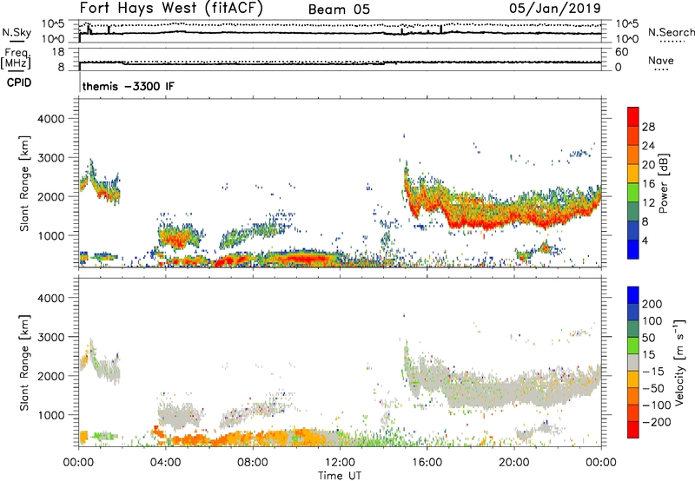Pick the light green Power segment between 12 and 16
The image size is (695, 481).
coord(633,192)
